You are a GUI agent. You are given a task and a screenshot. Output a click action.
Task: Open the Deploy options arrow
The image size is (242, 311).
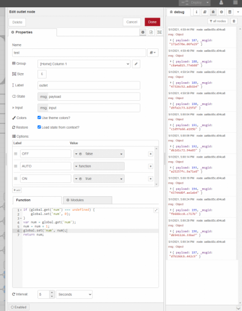click(x=208, y=2)
